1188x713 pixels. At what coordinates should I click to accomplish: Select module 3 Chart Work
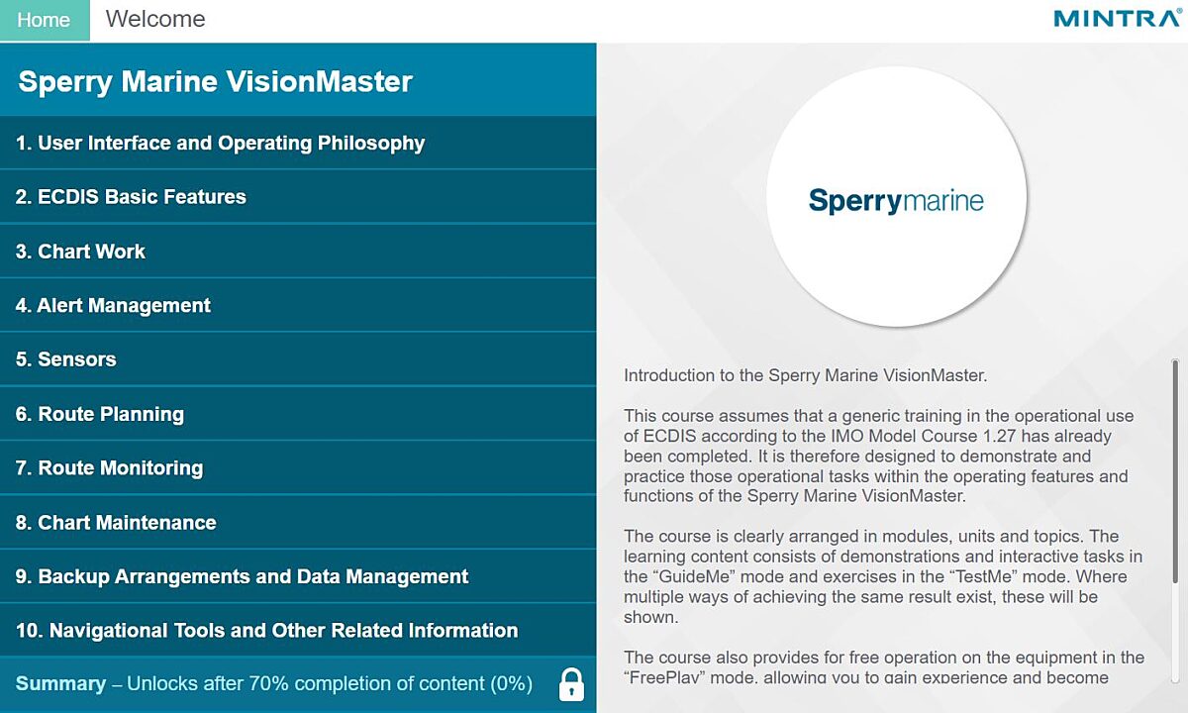[298, 252]
